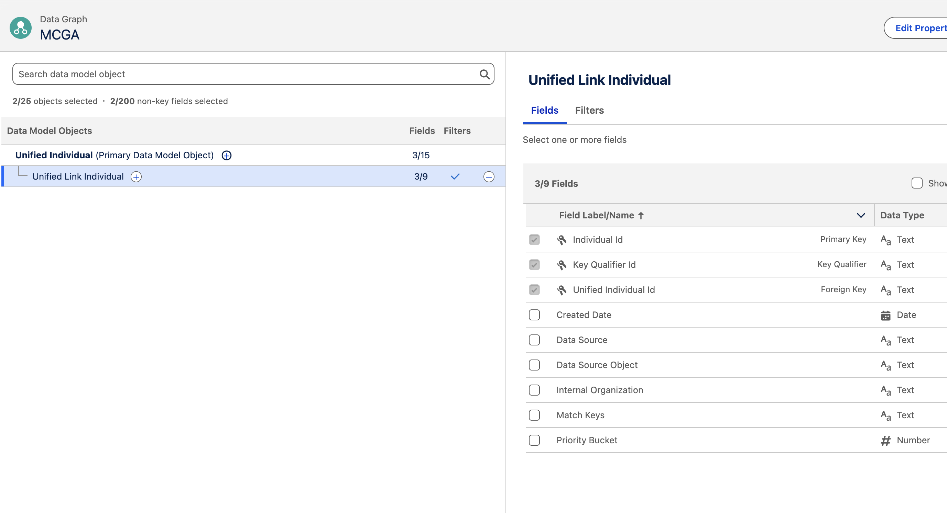The image size is (947, 513).
Task: Switch to the Filters tab
Action: pyautogui.click(x=589, y=110)
